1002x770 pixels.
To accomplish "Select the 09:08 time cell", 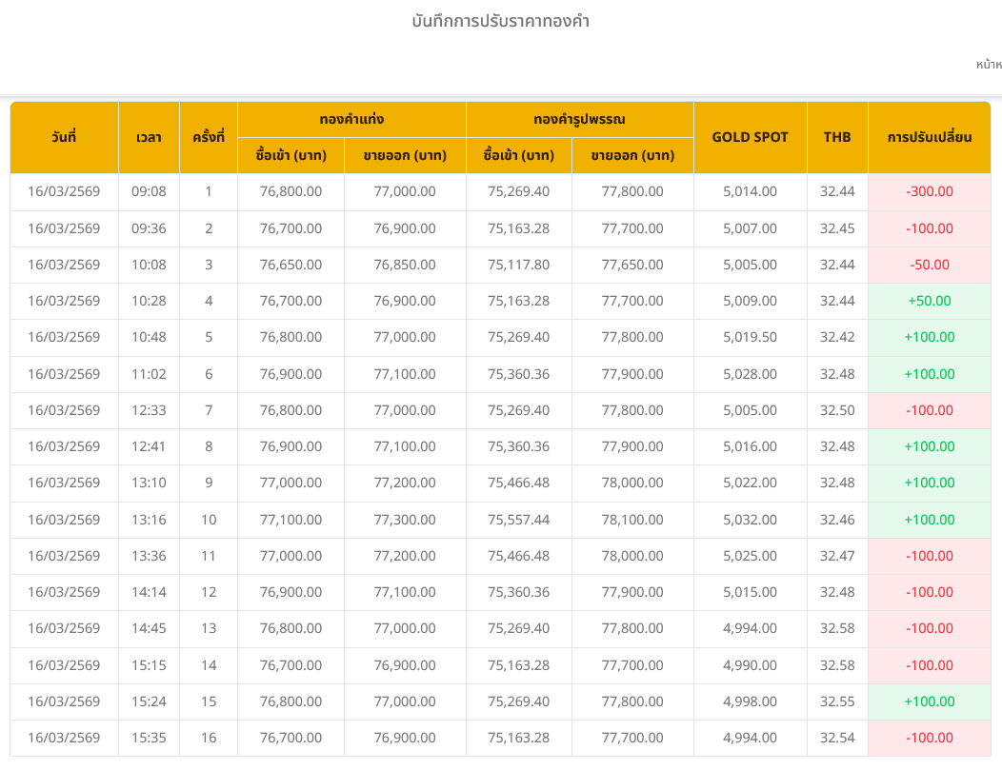I will (149, 191).
